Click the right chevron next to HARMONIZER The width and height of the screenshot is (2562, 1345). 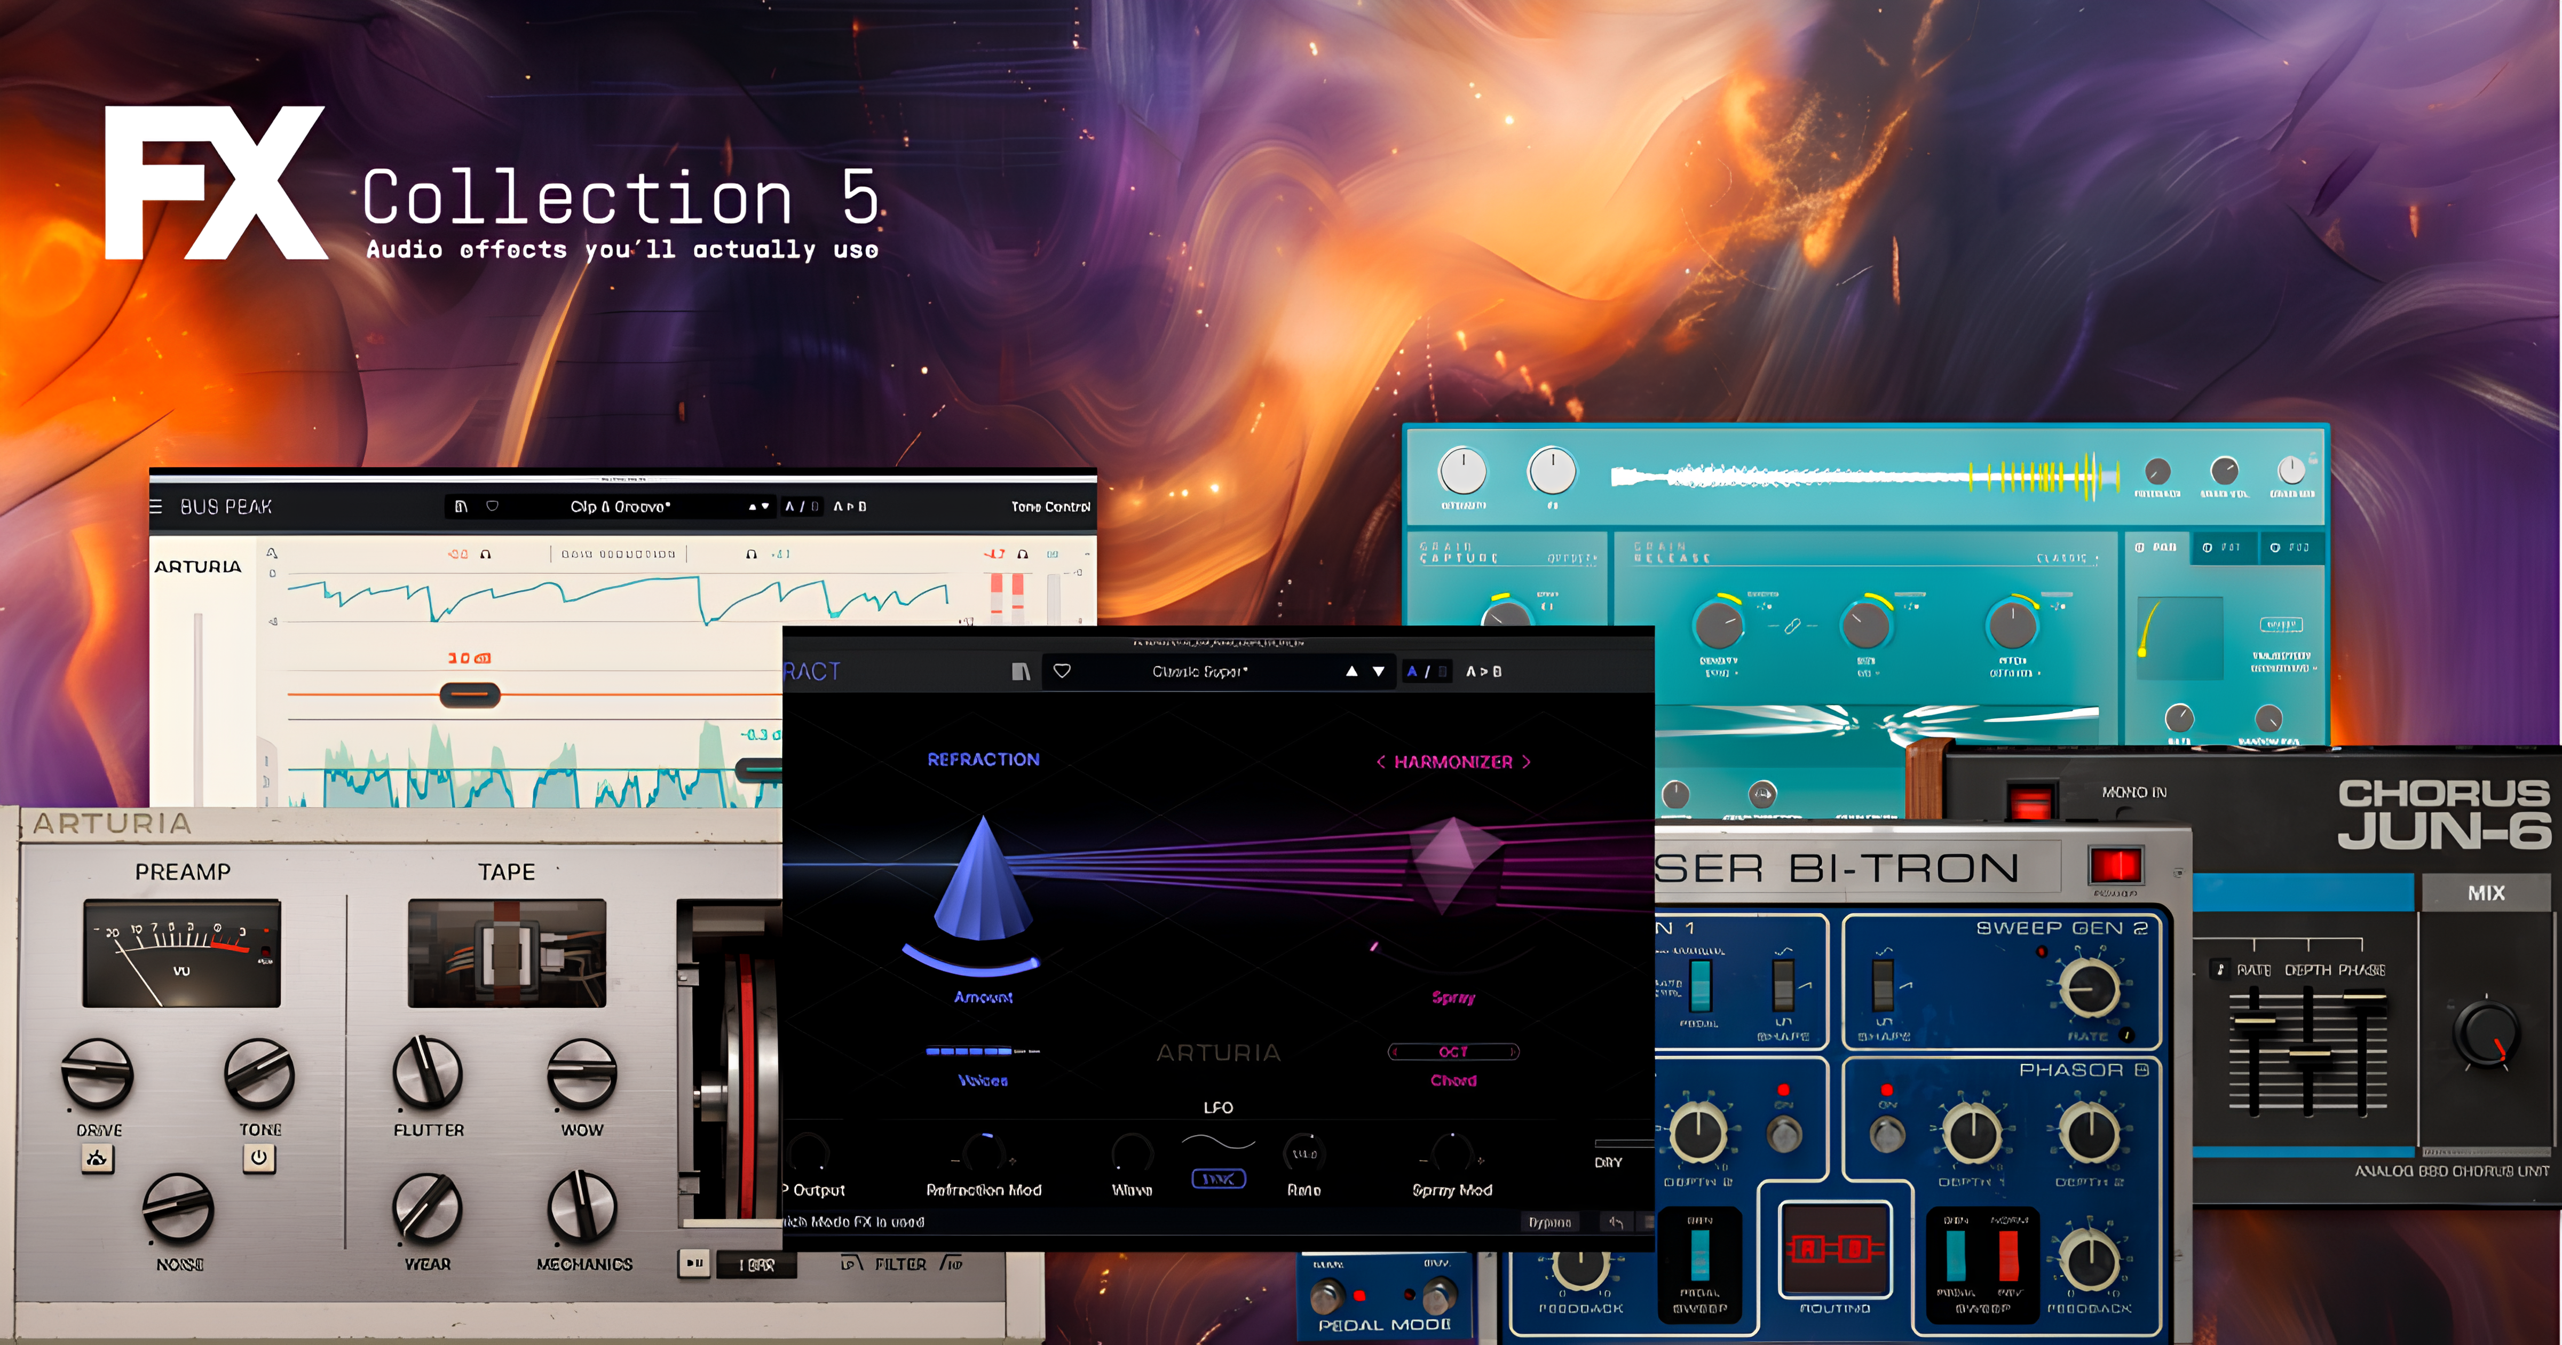pyautogui.click(x=1527, y=762)
